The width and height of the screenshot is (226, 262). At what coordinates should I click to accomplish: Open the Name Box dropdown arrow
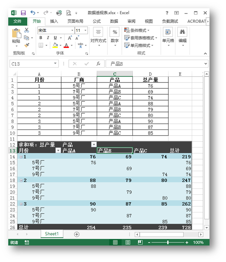click(55, 64)
